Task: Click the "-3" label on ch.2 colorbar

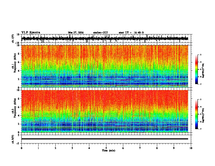Action: click(200, 100)
